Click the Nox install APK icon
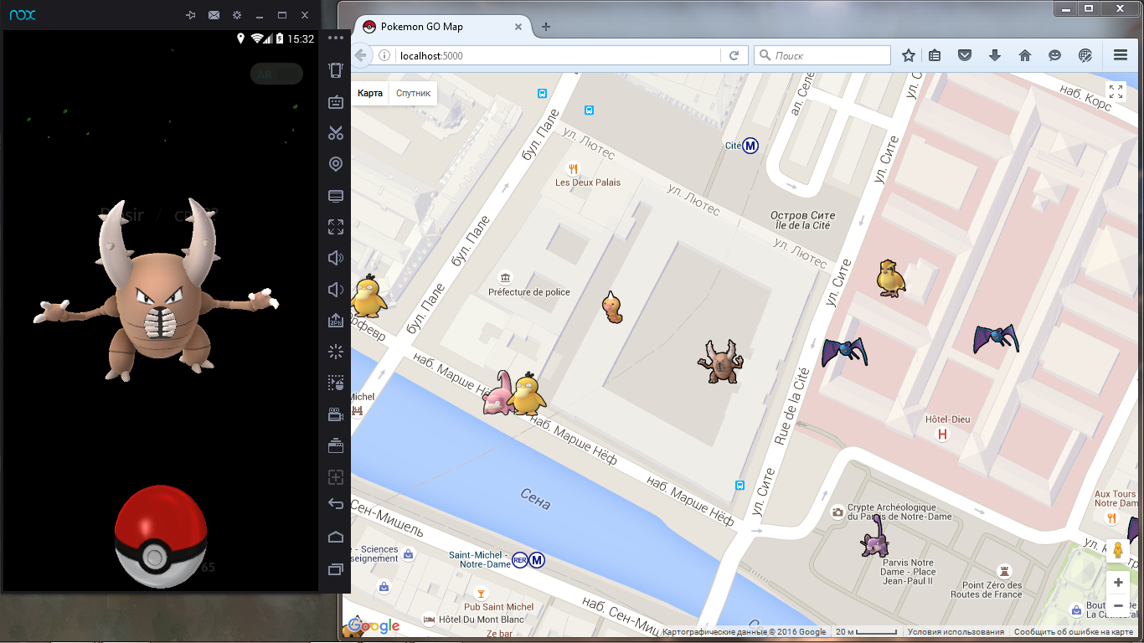The width and height of the screenshot is (1144, 643). coord(336,321)
